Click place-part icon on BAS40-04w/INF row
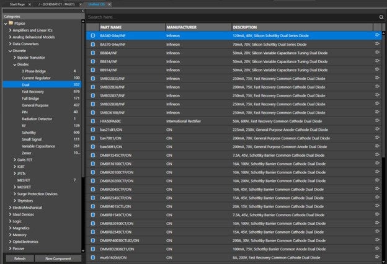 pyautogui.click(x=377, y=35)
